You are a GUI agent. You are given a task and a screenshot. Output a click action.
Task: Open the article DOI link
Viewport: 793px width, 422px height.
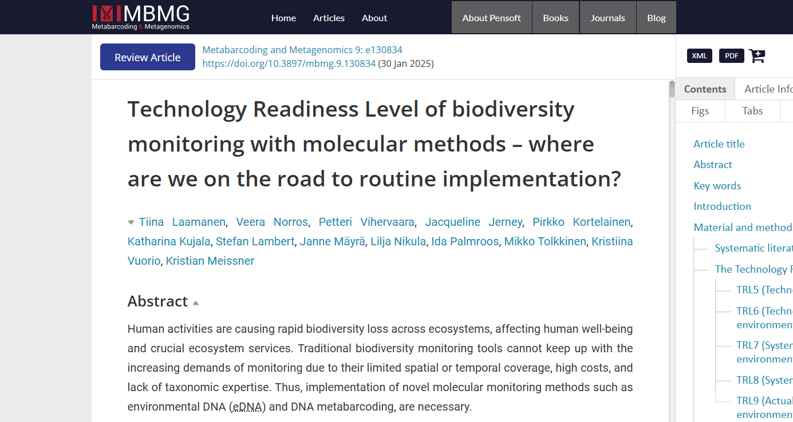tap(289, 63)
